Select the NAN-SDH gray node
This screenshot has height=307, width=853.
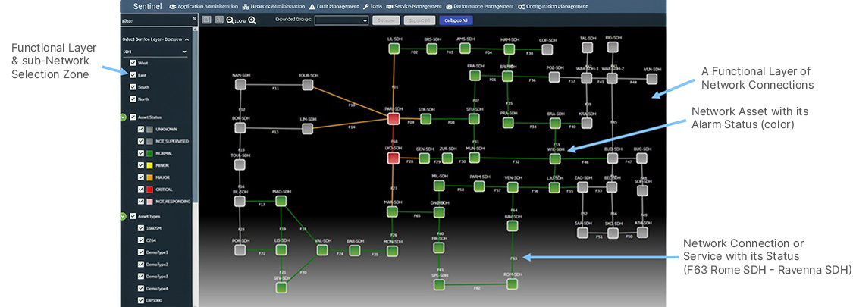coord(240,84)
